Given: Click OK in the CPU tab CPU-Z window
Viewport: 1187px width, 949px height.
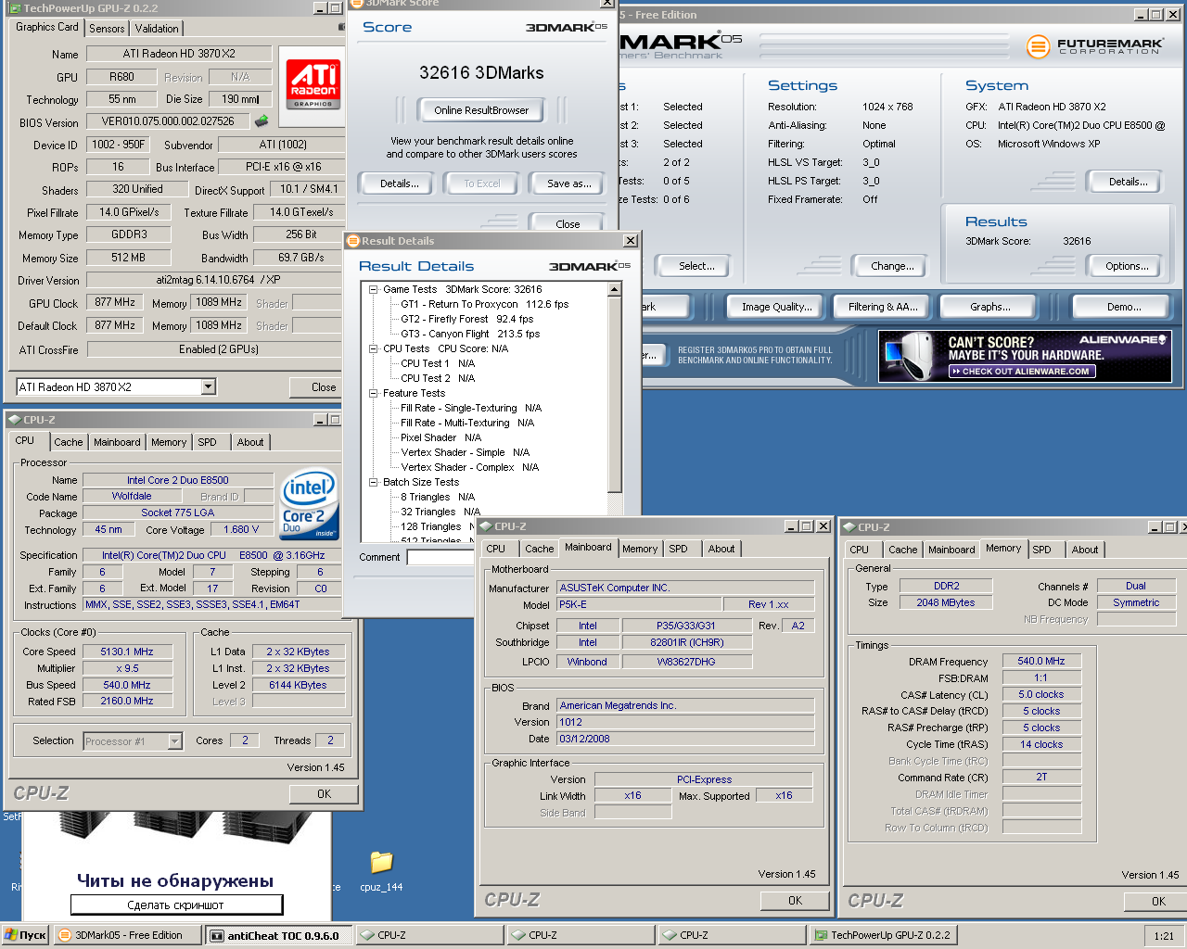Looking at the screenshot, I should click(324, 793).
